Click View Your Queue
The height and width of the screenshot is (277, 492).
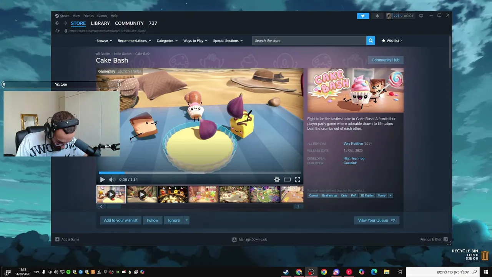point(377,220)
